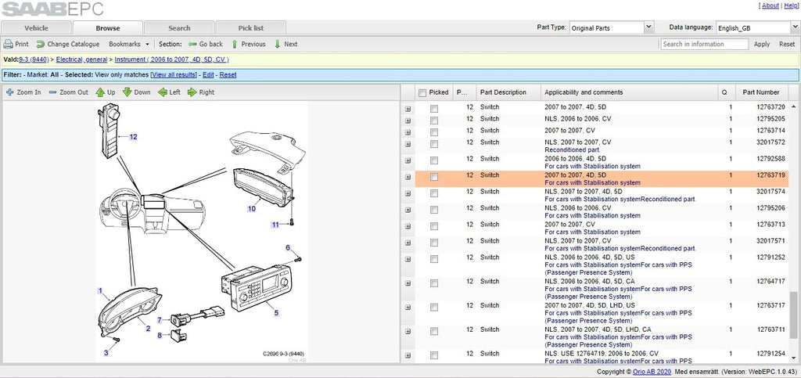The width and height of the screenshot is (801, 378).
Task: Click the Go back arrow icon
Action: click(192, 45)
